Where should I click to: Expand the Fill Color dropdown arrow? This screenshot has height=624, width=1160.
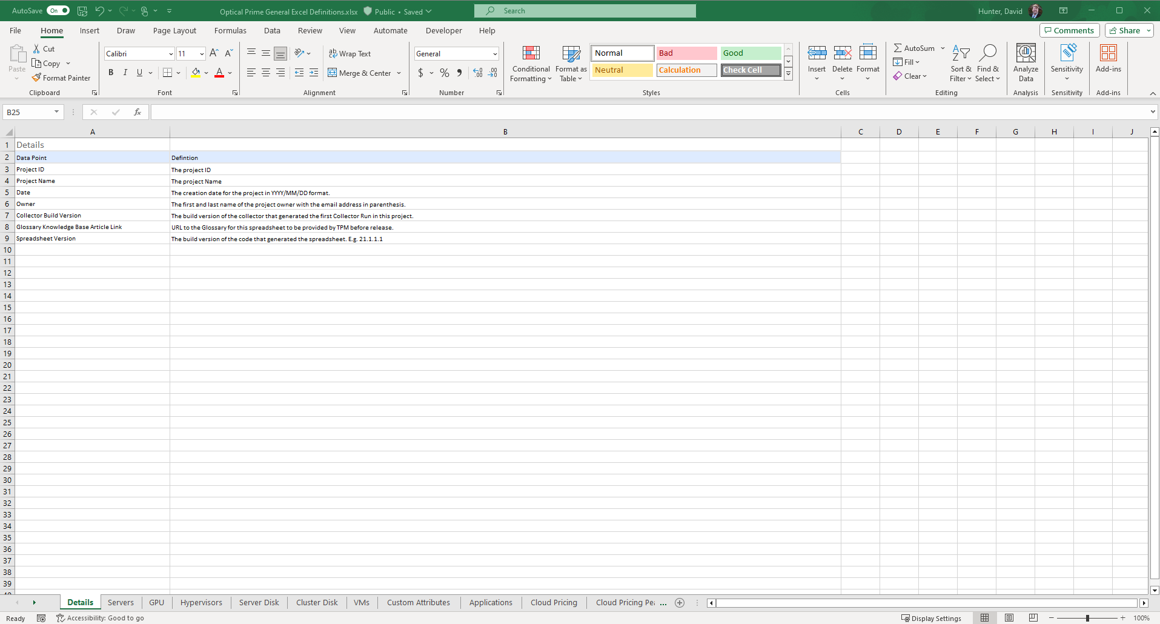pos(207,73)
